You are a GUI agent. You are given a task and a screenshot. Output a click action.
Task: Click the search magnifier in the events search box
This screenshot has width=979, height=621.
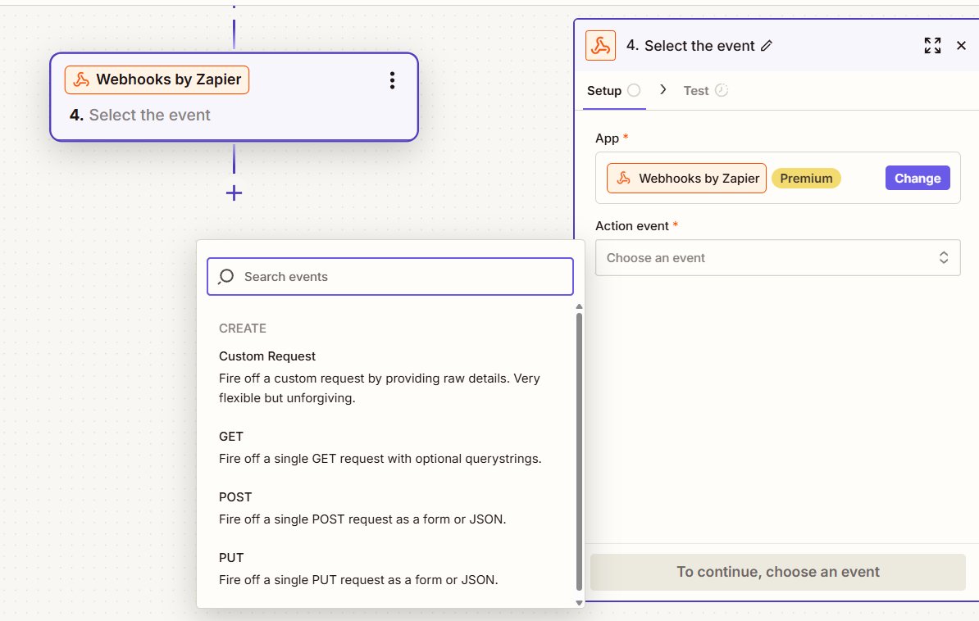225,277
